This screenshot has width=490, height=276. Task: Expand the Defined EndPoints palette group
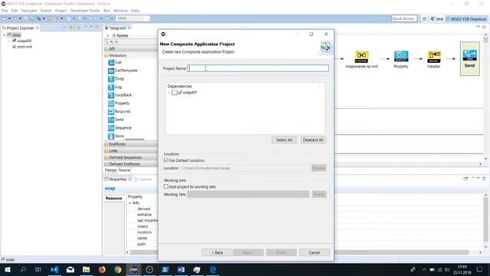click(131, 163)
